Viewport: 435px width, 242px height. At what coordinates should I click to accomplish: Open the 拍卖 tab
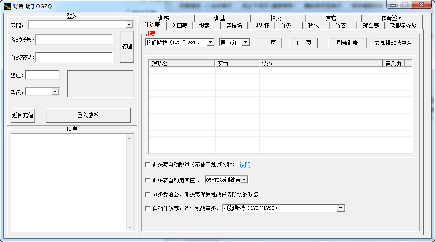(x=275, y=19)
